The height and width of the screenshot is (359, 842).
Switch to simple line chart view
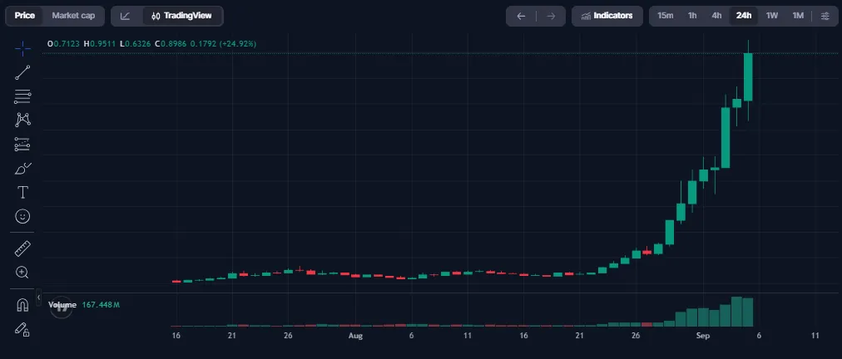pos(126,16)
